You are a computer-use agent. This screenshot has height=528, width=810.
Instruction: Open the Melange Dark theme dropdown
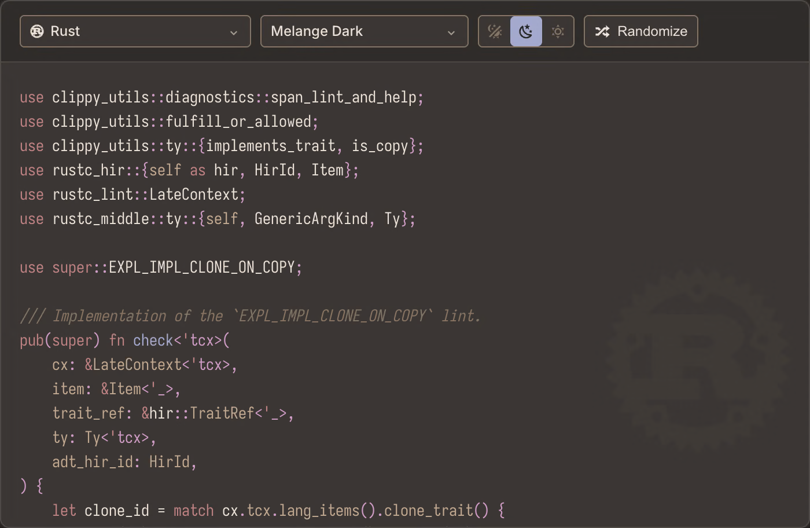coord(365,31)
